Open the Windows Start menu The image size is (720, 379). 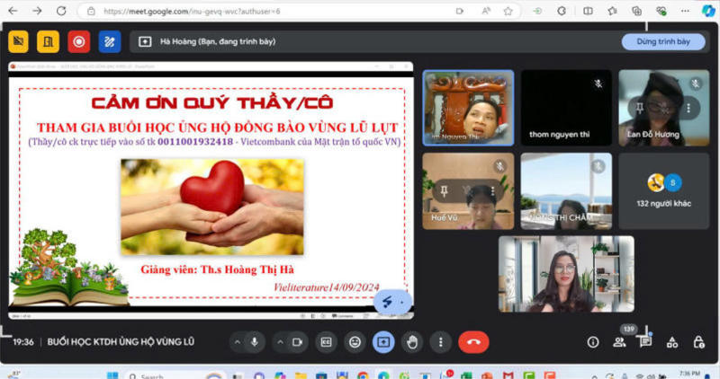pos(112,375)
